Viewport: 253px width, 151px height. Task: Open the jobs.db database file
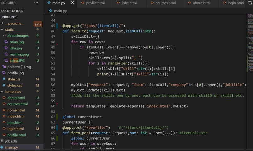coord(11,141)
